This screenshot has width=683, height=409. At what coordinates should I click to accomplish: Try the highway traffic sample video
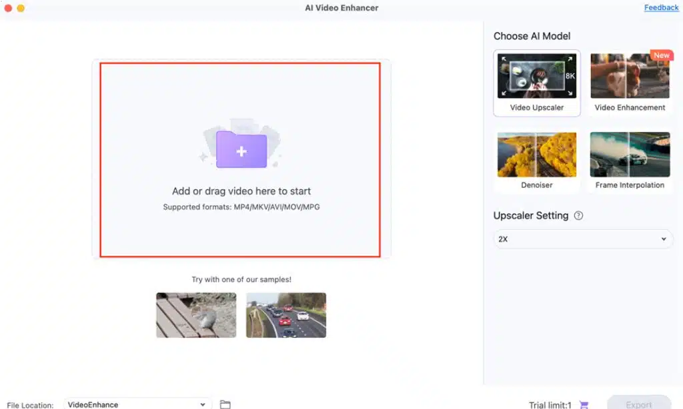[285, 315]
